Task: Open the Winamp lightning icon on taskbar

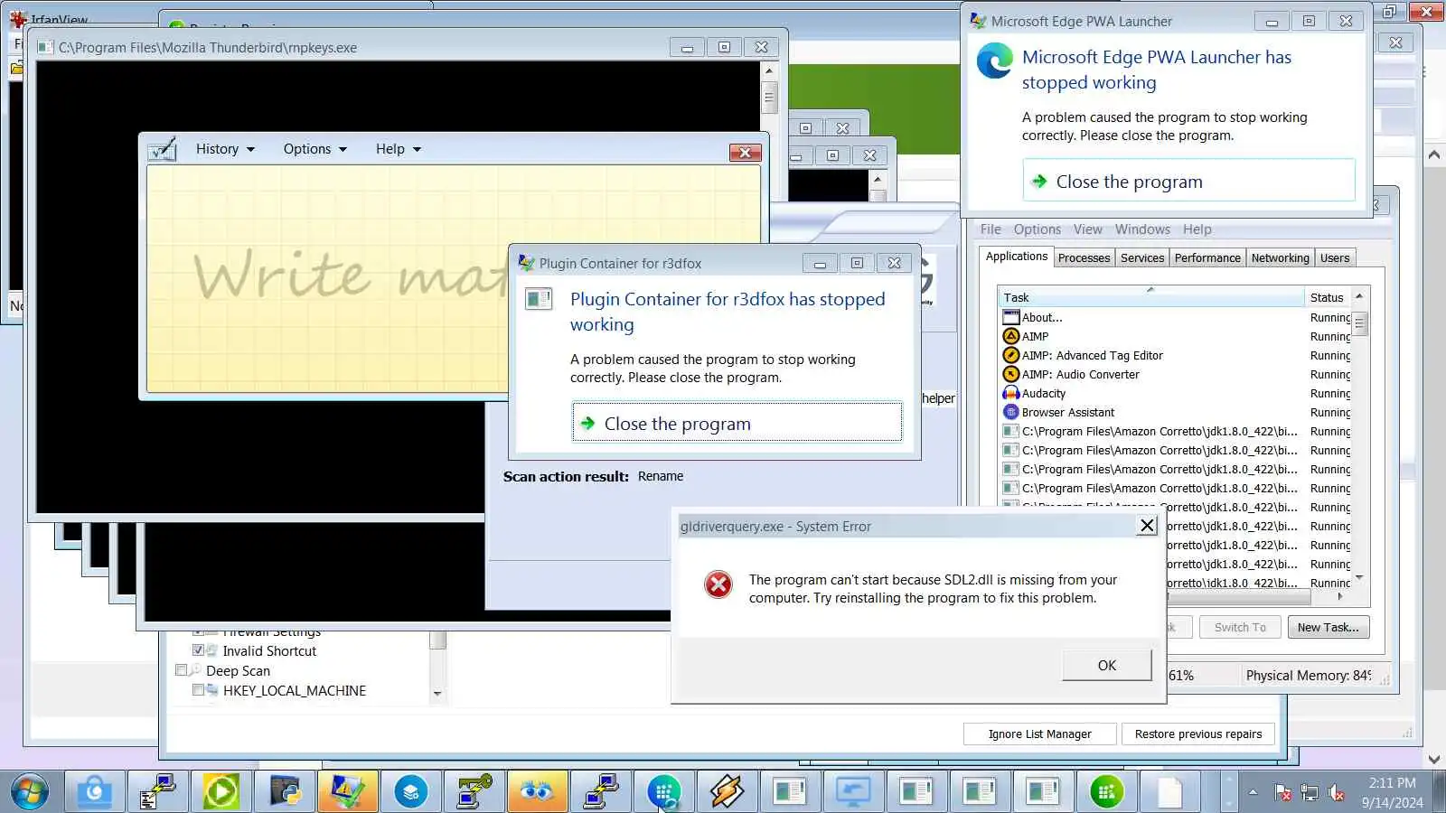Action: 728,792
